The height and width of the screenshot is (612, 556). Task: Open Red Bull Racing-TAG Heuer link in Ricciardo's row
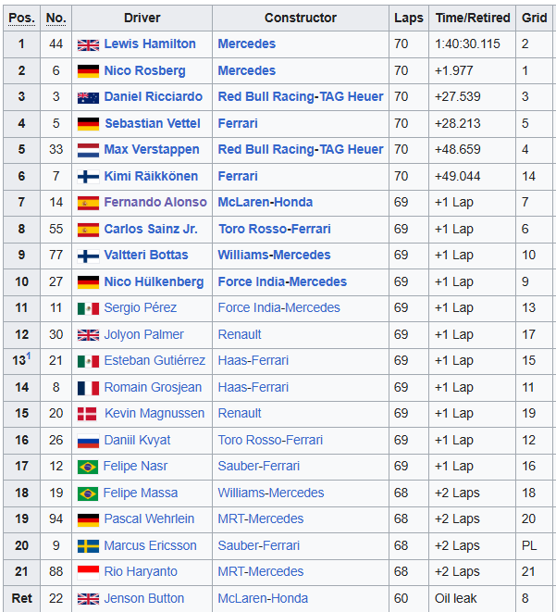click(x=301, y=96)
